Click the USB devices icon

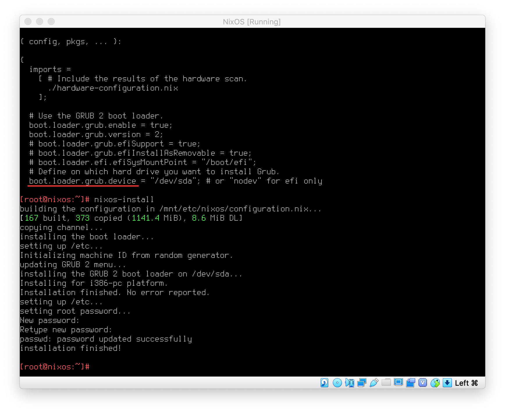(374, 383)
